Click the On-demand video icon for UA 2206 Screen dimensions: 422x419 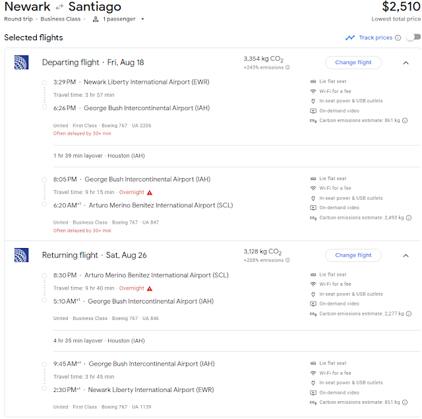[x=313, y=111]
